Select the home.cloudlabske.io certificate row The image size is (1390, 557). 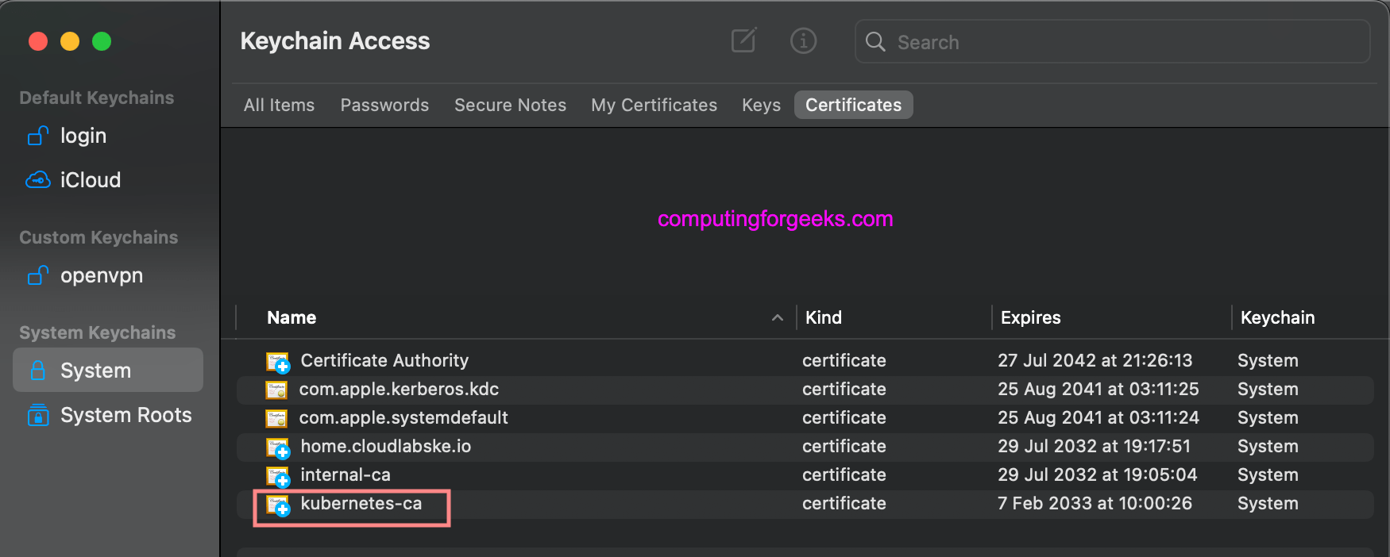tap(805, 447)
